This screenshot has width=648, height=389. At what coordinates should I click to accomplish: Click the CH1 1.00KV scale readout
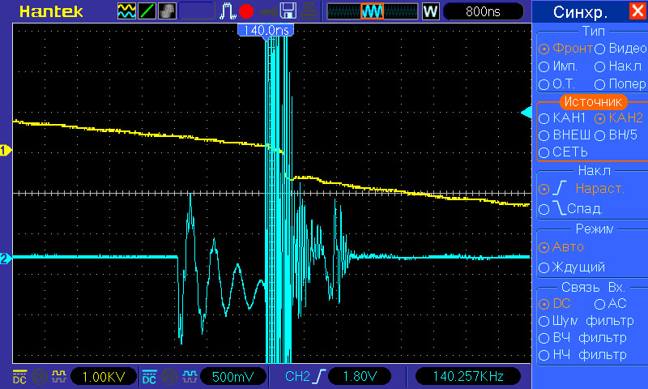tap(104, 377)
